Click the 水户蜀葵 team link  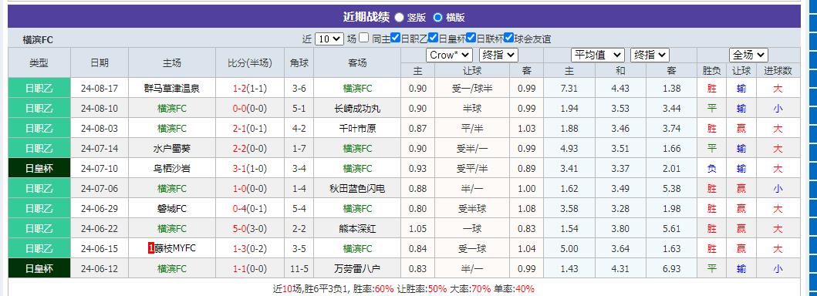(x=172, y=149)
